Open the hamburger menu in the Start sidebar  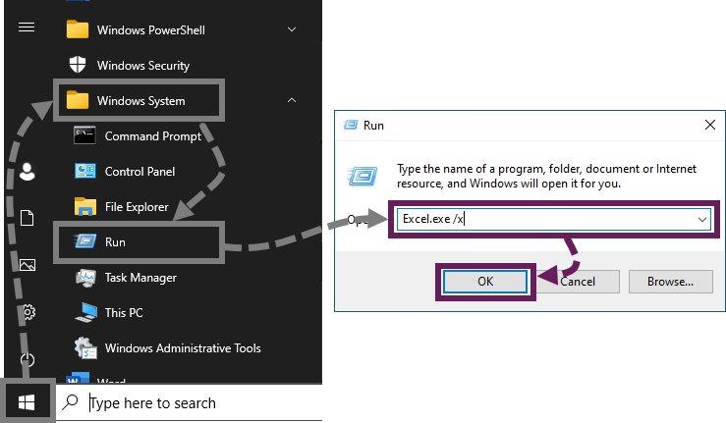[27, 27]
